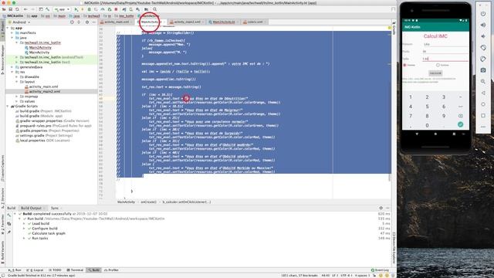
Task: Click the emulator volume up button
Action: click(483, 25)
